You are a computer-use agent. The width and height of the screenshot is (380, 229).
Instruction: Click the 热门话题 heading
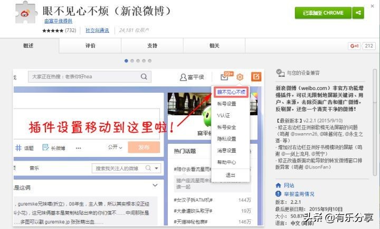point(185,152)
